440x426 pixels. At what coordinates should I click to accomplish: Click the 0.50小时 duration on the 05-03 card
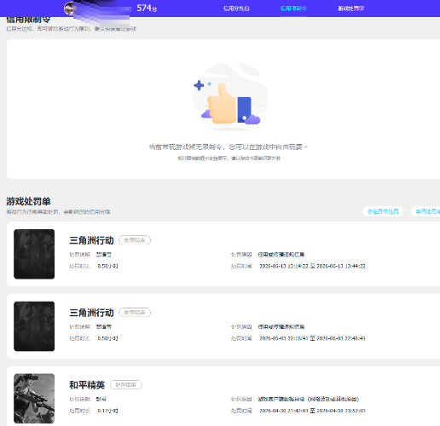pyautogui.click(x=107, y=338)
